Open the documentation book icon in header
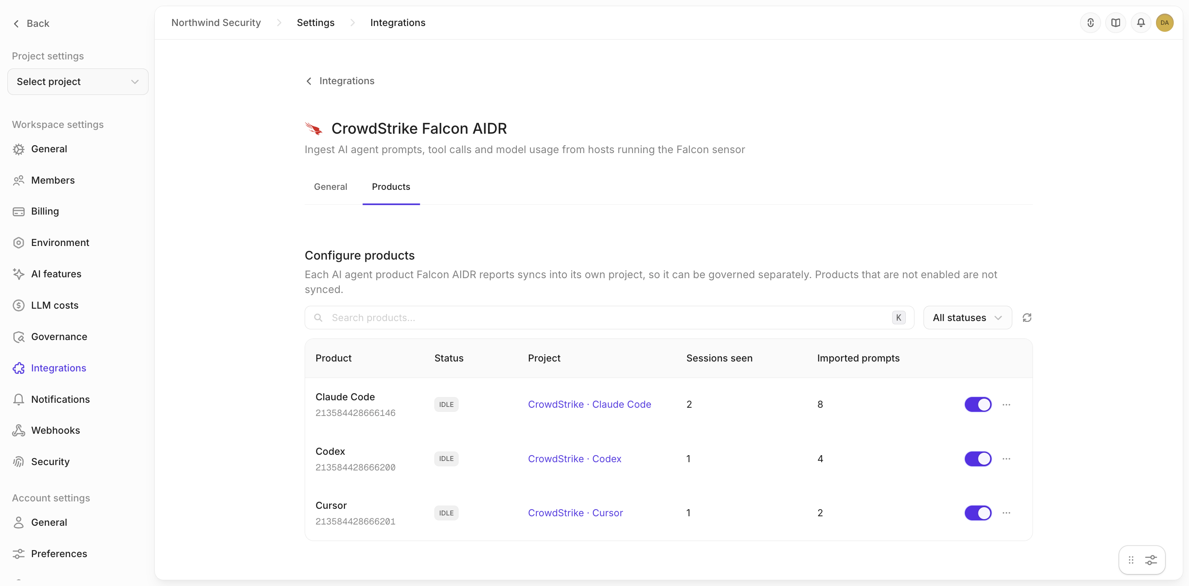This screenshot has height=586, width=1189. coord(1116,23)
